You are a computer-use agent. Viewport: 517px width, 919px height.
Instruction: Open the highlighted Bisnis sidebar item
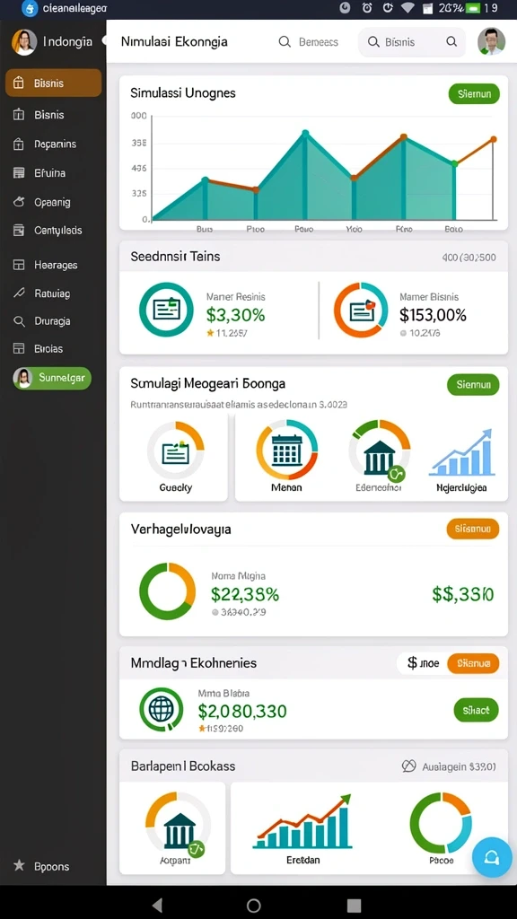[53, 83]
